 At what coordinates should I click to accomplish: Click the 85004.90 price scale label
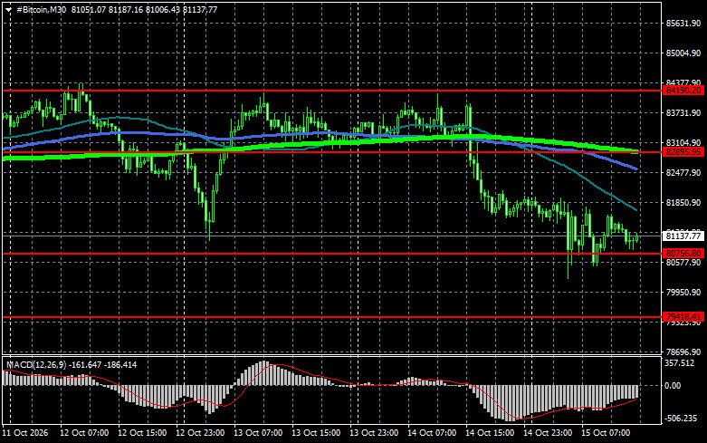[683, 53]
